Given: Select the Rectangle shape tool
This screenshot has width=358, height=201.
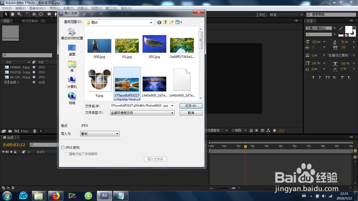Looking at the screenshot, I should coord(49,14).
